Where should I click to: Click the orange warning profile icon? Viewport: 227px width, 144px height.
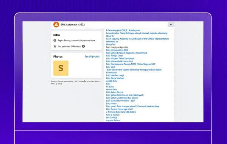(56, 25)
